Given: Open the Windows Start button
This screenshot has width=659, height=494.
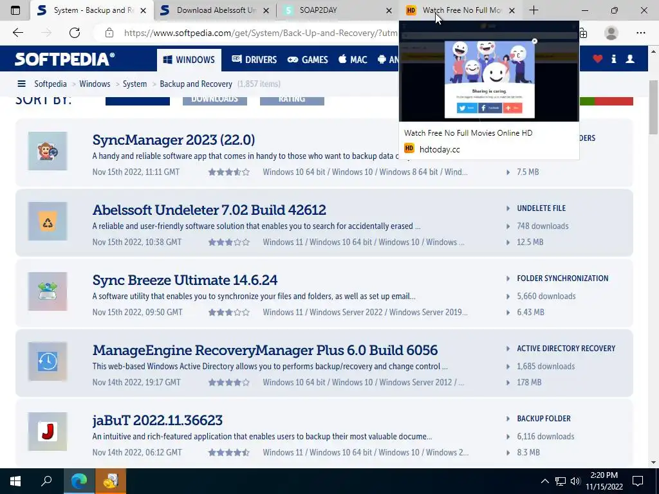Looking at the screenshot, I should tap(15, 481).
